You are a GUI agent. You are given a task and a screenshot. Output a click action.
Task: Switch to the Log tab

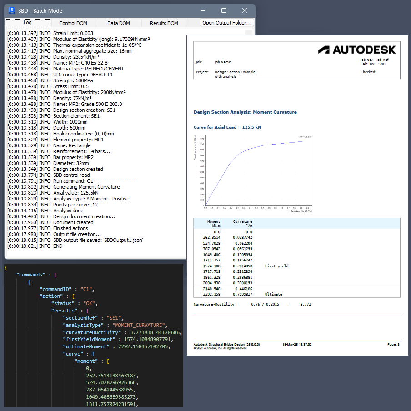(28, 23)
